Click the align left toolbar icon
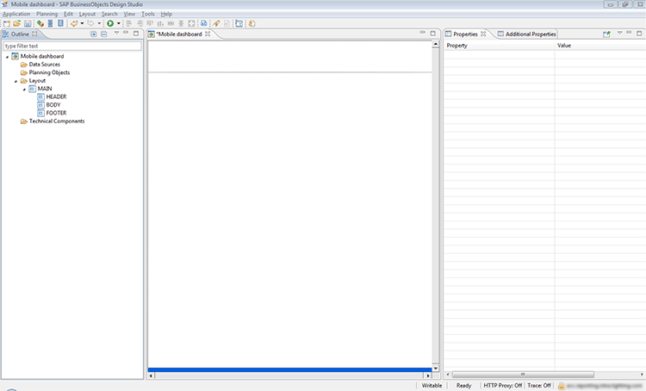 tap(128, 23)
